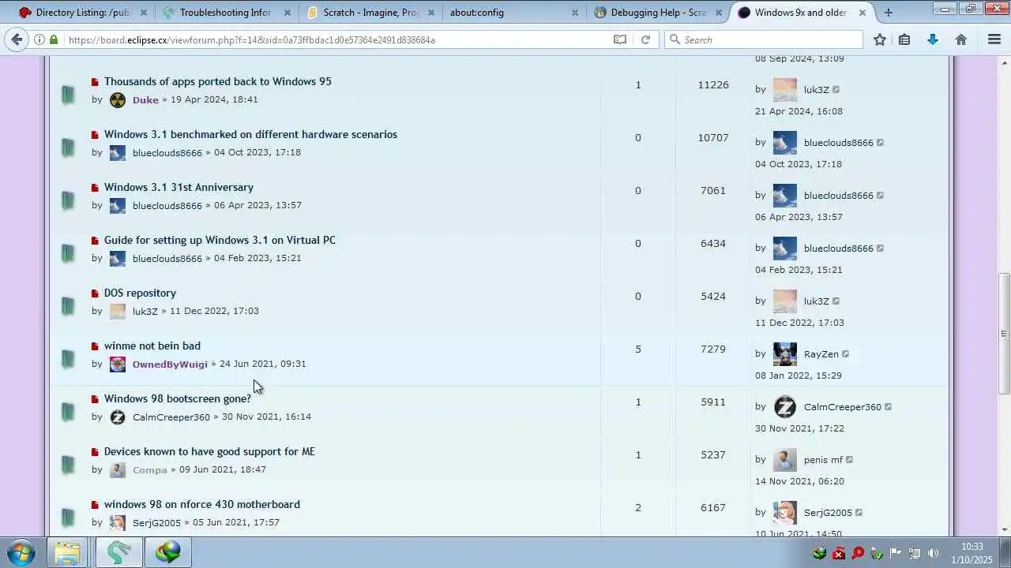View author profile of Duke
Image resolution: width=1011 pixels, height=568 pixels.
145,99
